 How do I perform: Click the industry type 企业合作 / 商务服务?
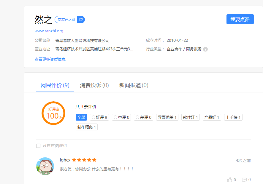[x=184, y=49]
